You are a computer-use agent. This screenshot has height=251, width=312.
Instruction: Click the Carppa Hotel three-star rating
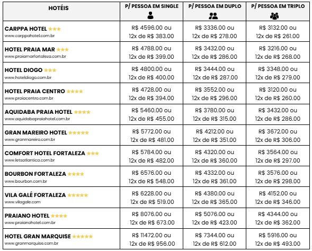pyautogui.click(x=55, y=29)
